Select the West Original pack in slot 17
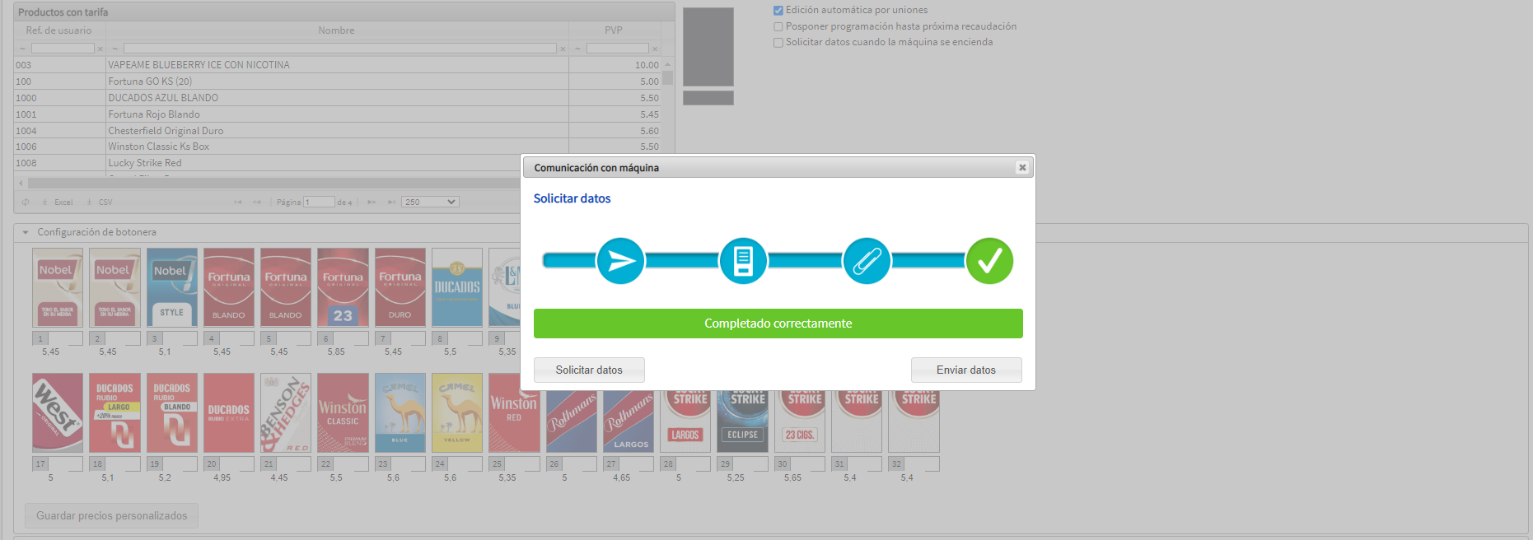The width and height of the screenshot is (1533, 540). [x=58, y=412]
